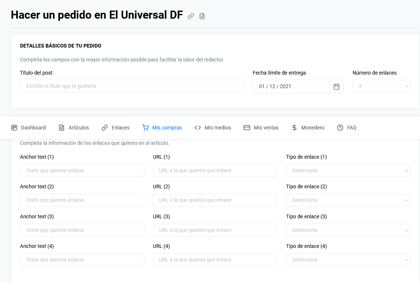Click the Mis medios code brackets icon
This screenshot has width=420, height=283.
[197, 127]
